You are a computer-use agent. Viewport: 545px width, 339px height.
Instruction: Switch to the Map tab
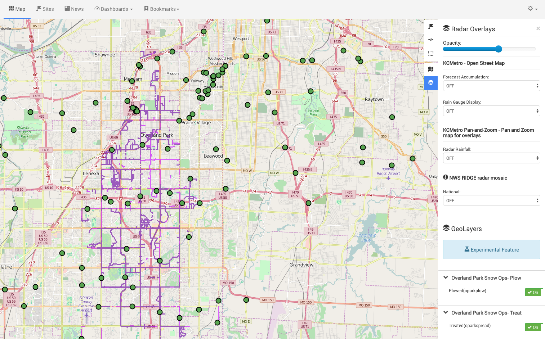tap(17, 9)
